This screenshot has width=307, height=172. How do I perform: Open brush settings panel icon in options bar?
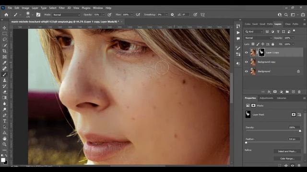[38, 15]
